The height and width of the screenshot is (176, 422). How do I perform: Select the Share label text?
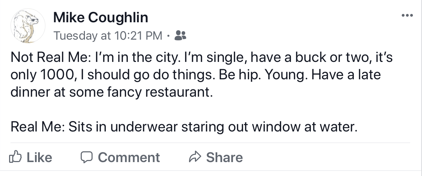click(x=224, y=158)
